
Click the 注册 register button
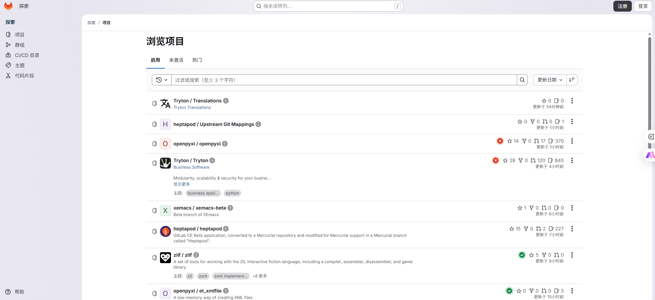click(623, 6)
